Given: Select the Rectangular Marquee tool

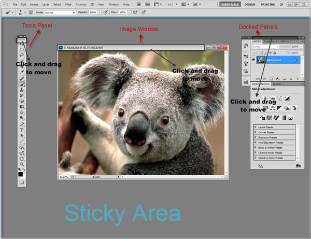Looking at the screenshot, I should [x=22, y=49].
